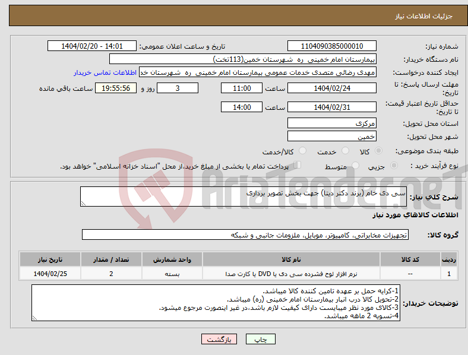Viewport: 468px width, 355px height.
Task: Click the تاریخ نیاز column header
Action: [x=50, y=259]
